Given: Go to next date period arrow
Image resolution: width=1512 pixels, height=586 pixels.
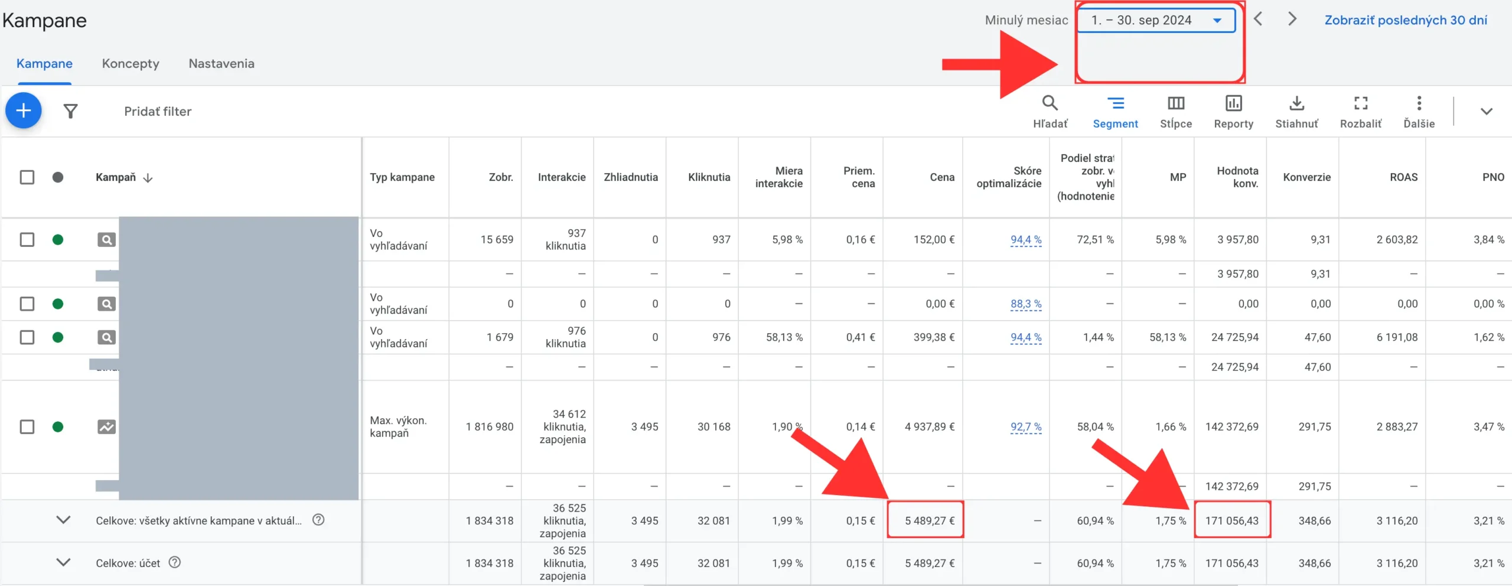Looking at the screenshot, I should pyautogui.click(x=1292, y=19).
